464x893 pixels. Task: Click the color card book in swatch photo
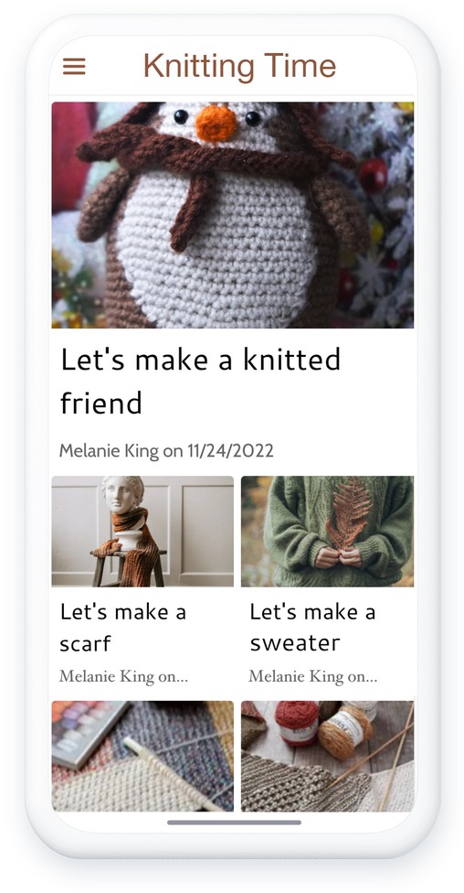(87, 734)
